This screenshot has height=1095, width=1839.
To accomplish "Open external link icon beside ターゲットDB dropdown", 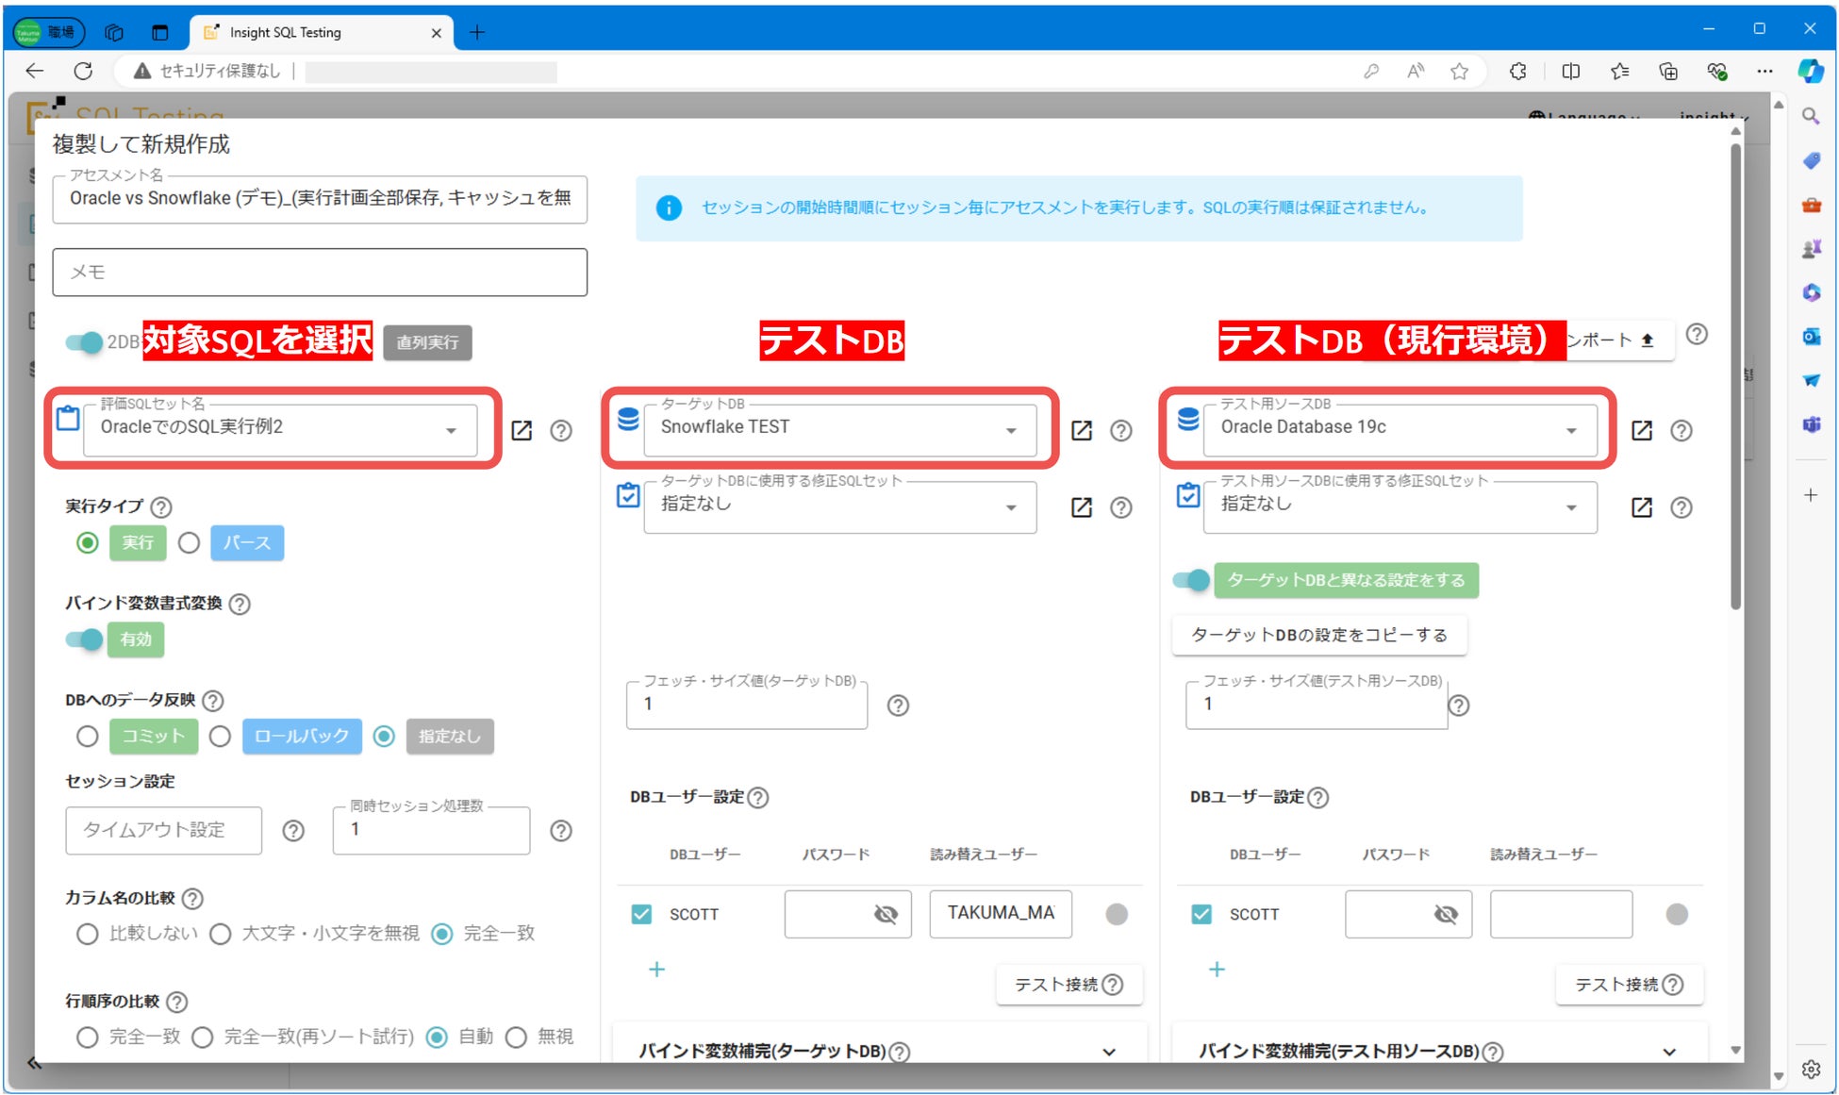I will click(1082, 431).
